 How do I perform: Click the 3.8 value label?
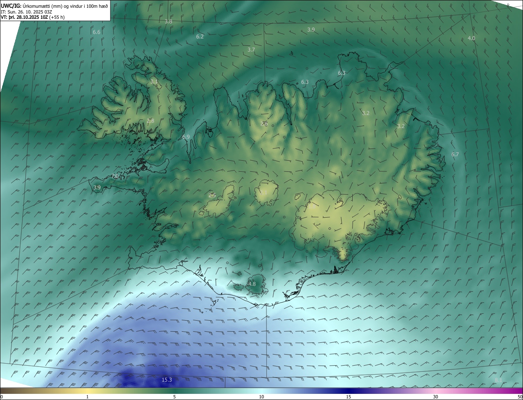point(168,21)
